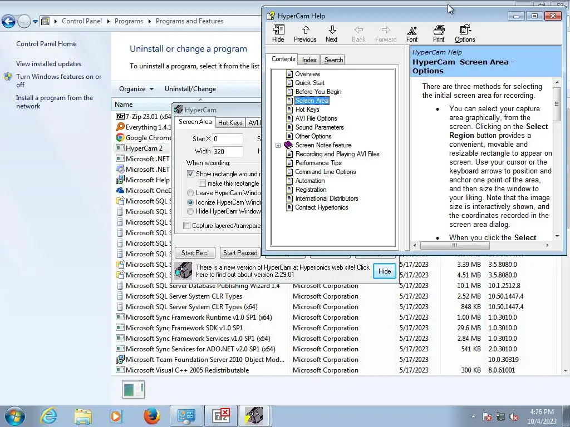Switch to the Search tab in Help
570x427 pixels.
[333, 60]
